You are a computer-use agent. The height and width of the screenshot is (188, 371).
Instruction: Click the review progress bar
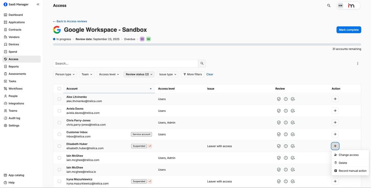pyautogui.click(x=207, y=44)
